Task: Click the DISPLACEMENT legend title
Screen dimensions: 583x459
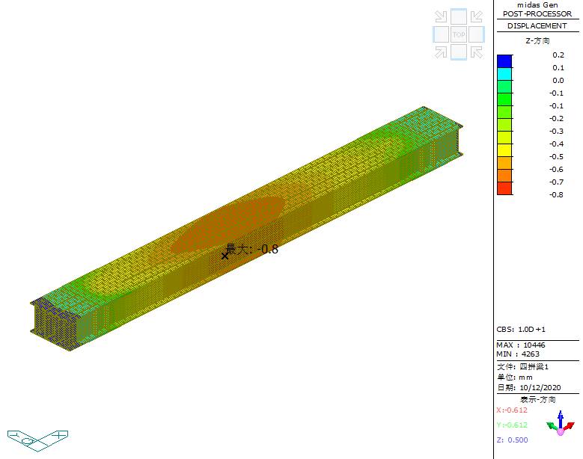Action: [x=537, y=25]
